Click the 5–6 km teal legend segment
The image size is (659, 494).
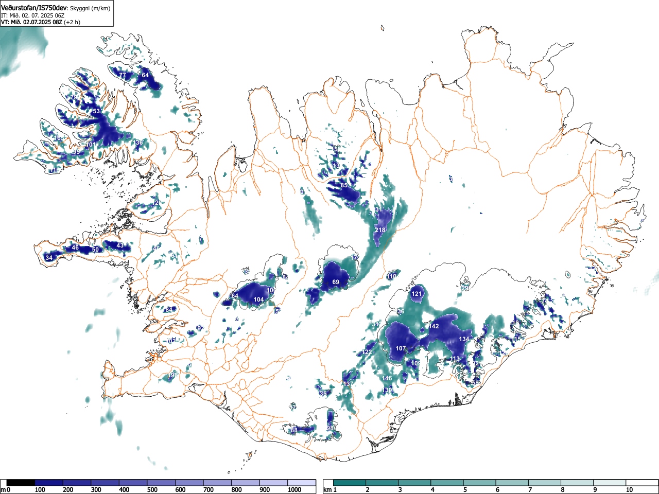point(480,483)
